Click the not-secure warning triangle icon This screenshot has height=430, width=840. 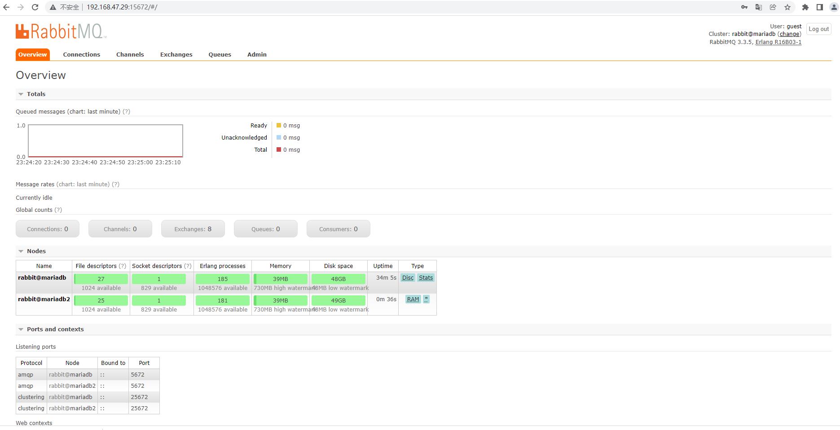pyautogui.click(x=53, y=7)
